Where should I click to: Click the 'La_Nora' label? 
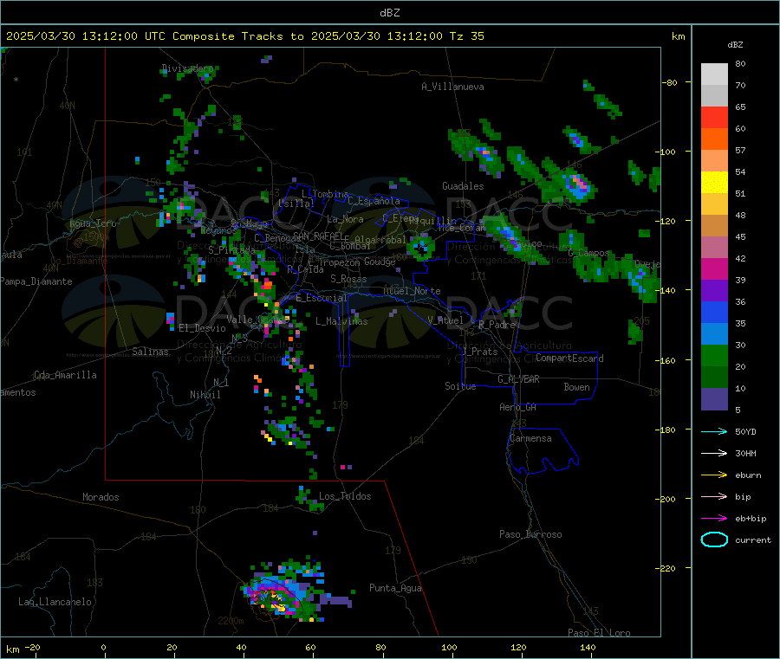[345, 219]
